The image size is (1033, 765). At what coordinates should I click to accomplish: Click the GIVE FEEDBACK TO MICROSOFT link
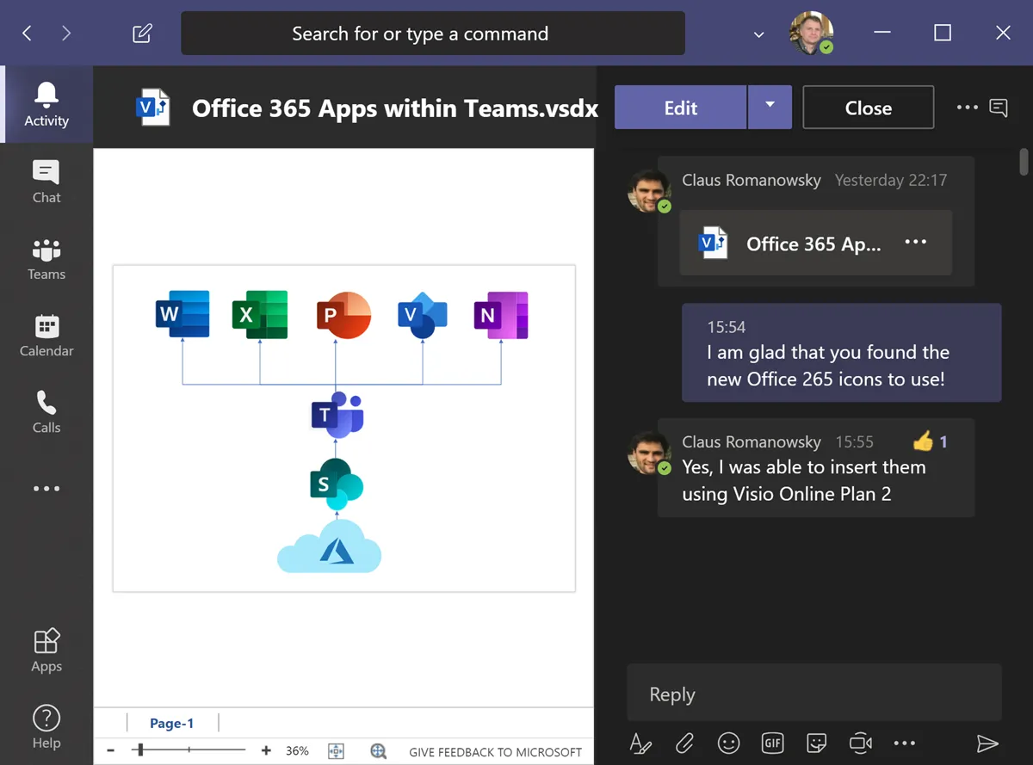(495, 751)
